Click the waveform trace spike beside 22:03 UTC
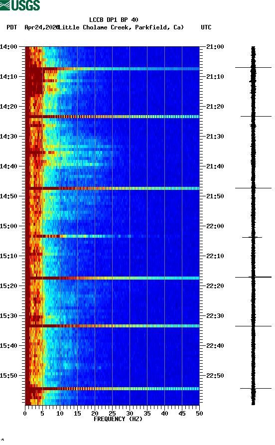The image size is (275, 445). (x=252, y=237)
